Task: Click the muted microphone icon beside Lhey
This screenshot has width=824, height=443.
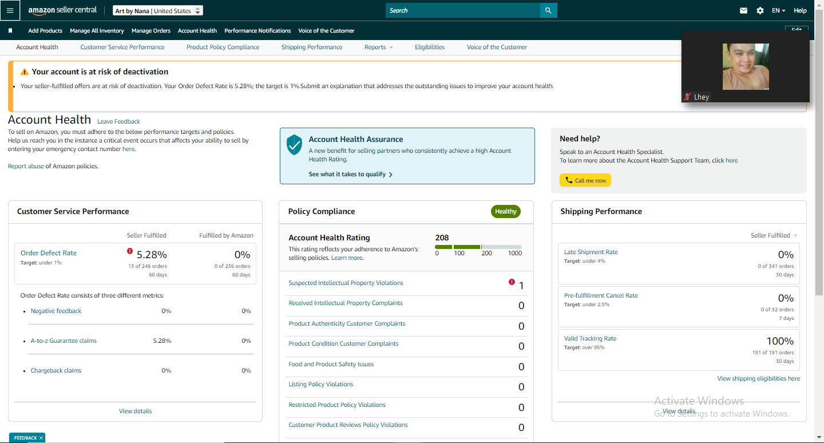Action: click(x=687, y=97)
